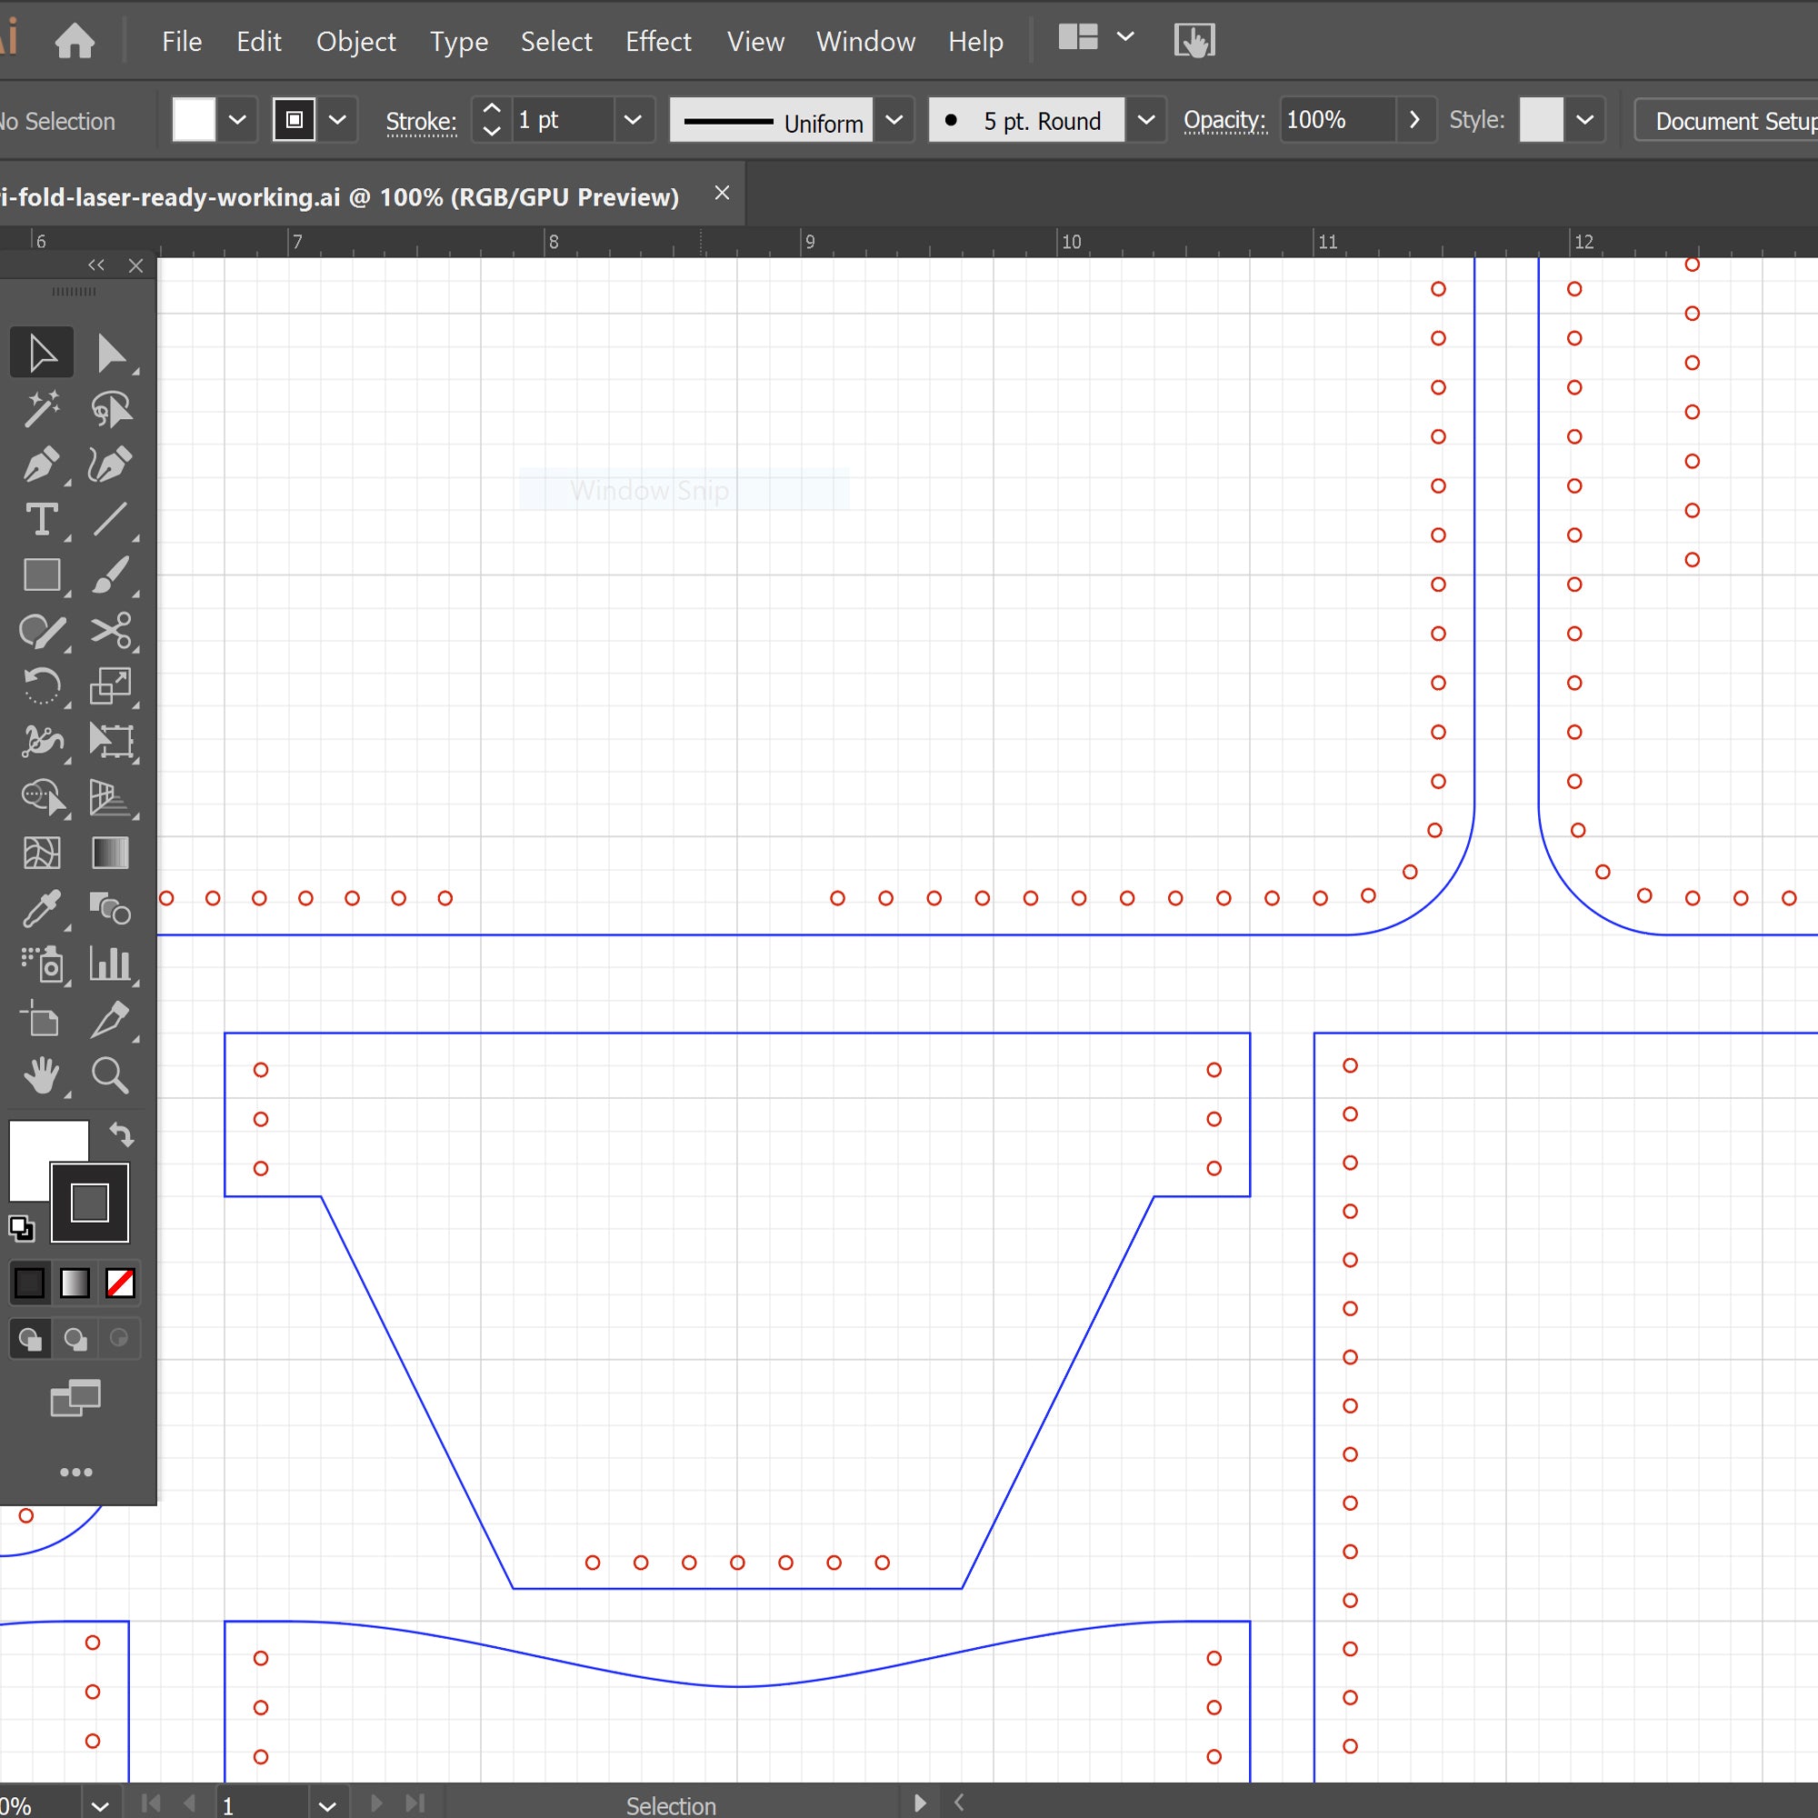
Task: Select the Type tool
Action: [x=42, y=519]
